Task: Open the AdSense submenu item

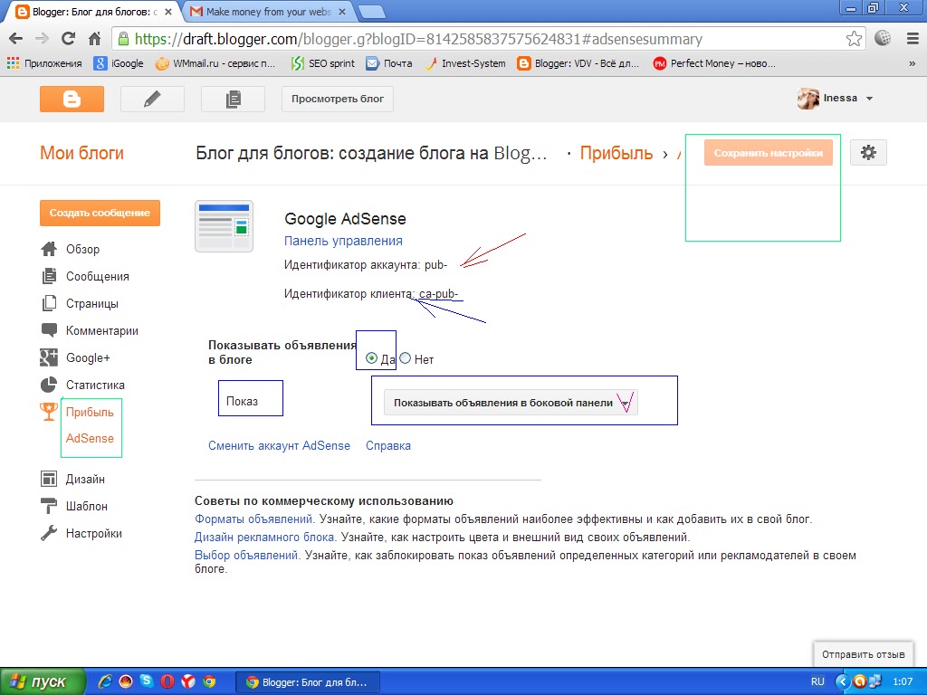Action: (90, 439)
